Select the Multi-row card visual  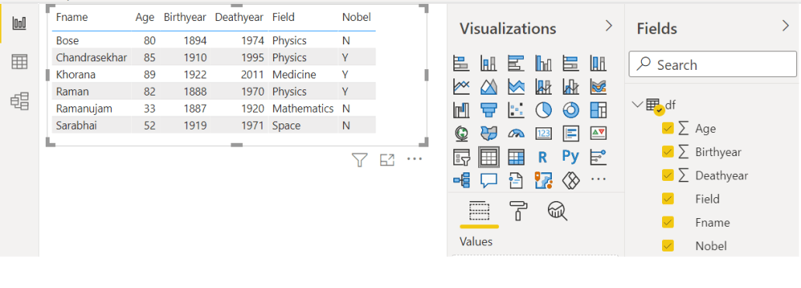(x=570, y=134)
